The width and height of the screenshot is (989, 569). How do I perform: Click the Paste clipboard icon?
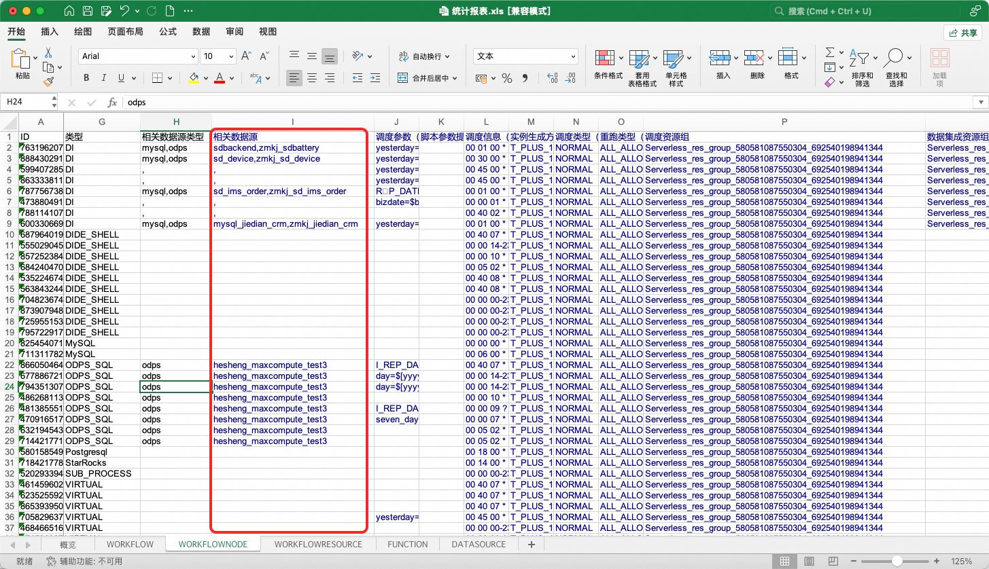[22, 59]
